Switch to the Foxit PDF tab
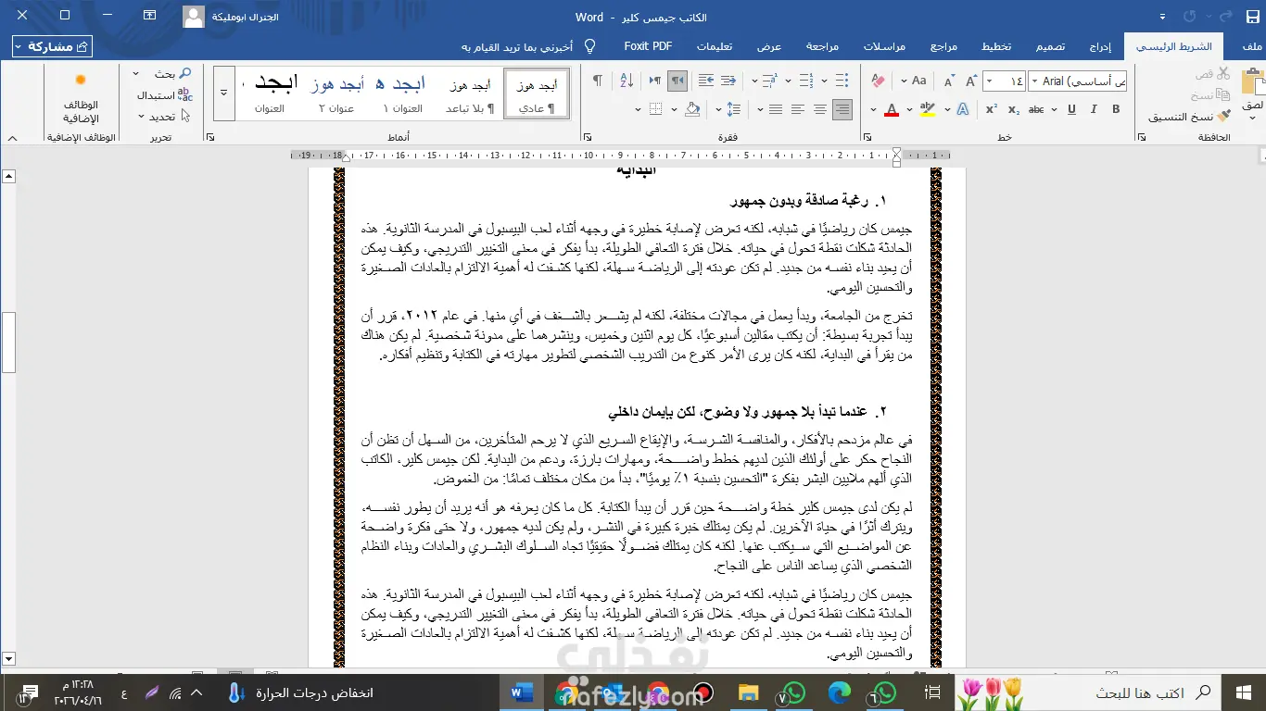The image size is (1266, 711). (x=648, y=46)
